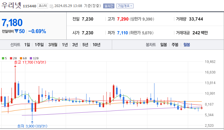This screenshot has height=130, width=224.
Task: Show the 일봉 daily candle chart
Action: point(163,45)
